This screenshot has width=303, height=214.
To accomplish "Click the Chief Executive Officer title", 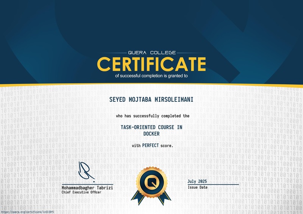I will coord(81,192).
